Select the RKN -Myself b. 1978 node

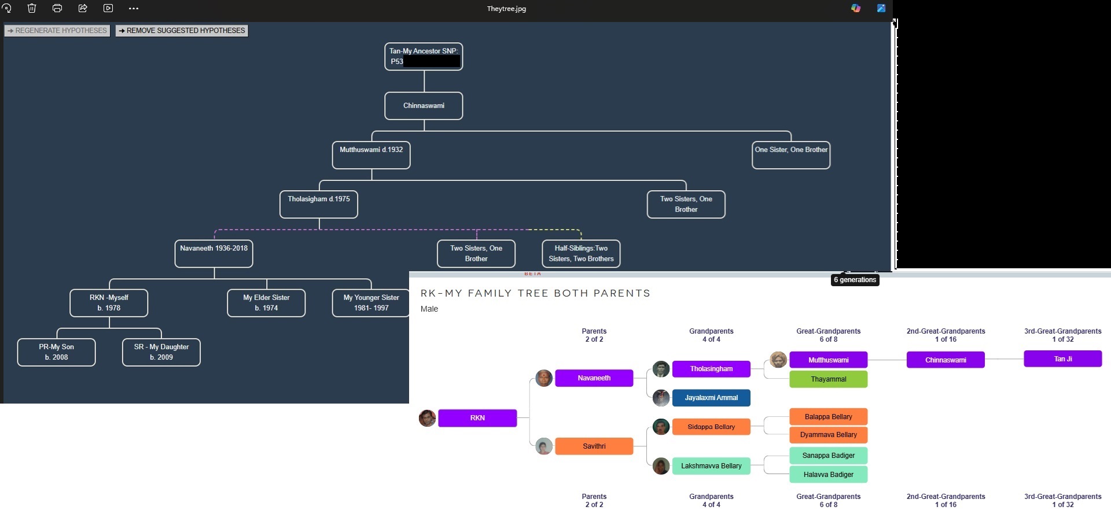(x=109, y=303)
